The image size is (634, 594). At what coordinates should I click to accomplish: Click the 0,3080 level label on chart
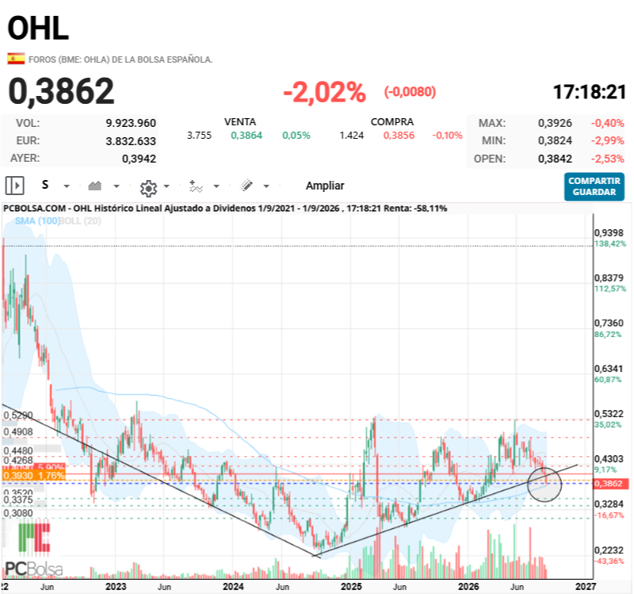click(x=17, y=513)
